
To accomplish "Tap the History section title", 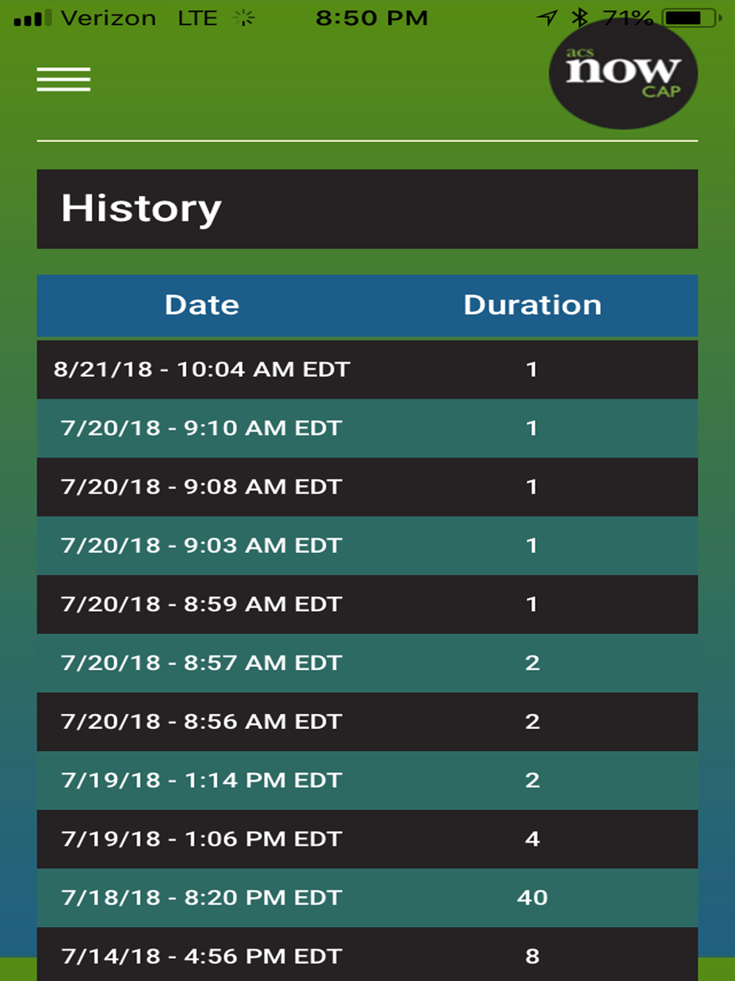I will click(x=142, y=209).
